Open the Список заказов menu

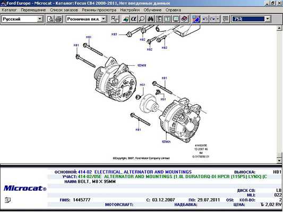[64, 10]
